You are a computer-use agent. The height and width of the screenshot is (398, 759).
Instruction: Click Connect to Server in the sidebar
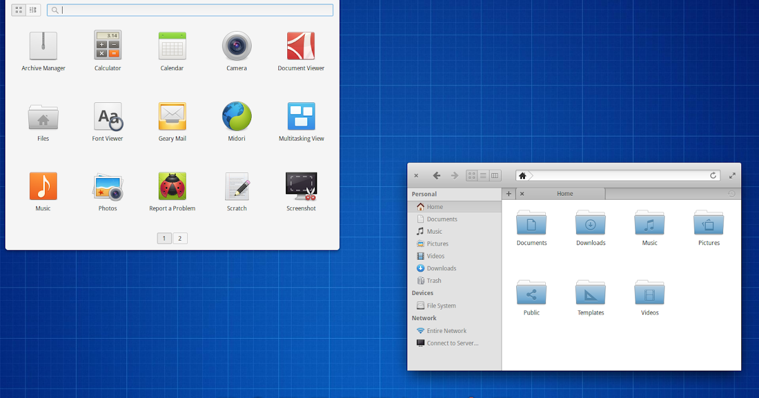tap(454, 343)
